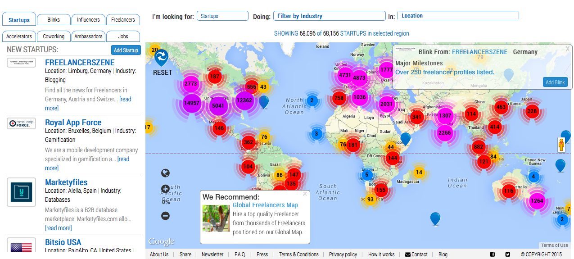Expand the Filter by Industry dropdown
The image size is (574, 259).
(329, 16)
